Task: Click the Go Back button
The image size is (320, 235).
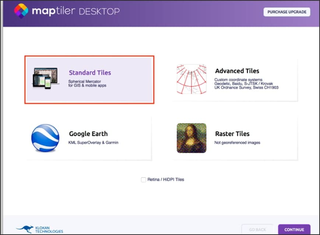Action: pos(257,229)
